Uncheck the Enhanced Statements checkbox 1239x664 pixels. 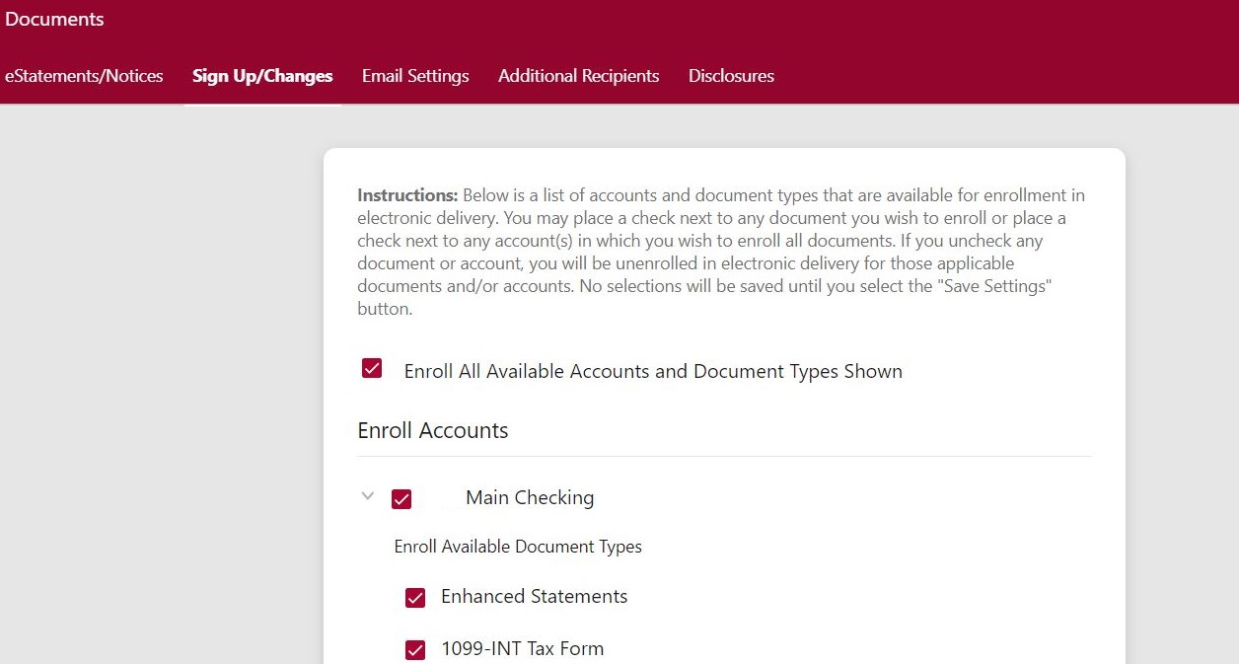pyautogui.click(x=415, y=598)
